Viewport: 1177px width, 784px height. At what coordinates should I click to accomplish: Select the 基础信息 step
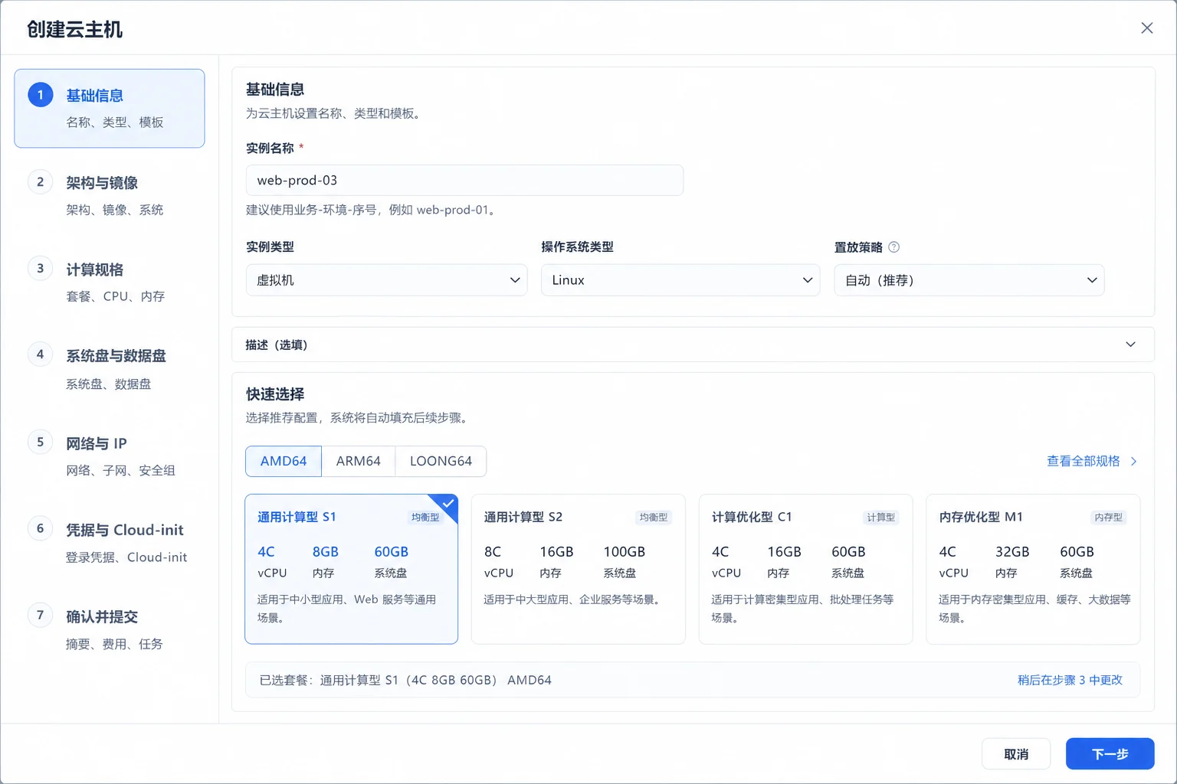[x=110, y=108]
